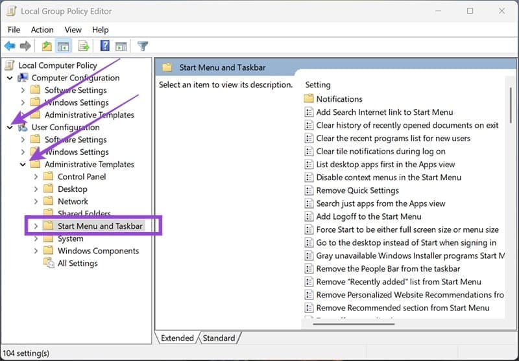The image size is (519, 361).
Task: Click the Forward arrow in the toolbar
Action: [x=25, y=46]
